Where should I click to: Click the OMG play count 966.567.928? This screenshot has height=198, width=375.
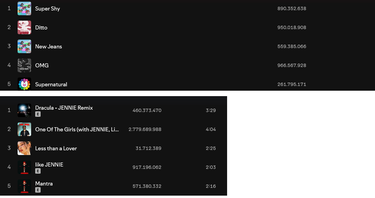[x=291, y=65]
